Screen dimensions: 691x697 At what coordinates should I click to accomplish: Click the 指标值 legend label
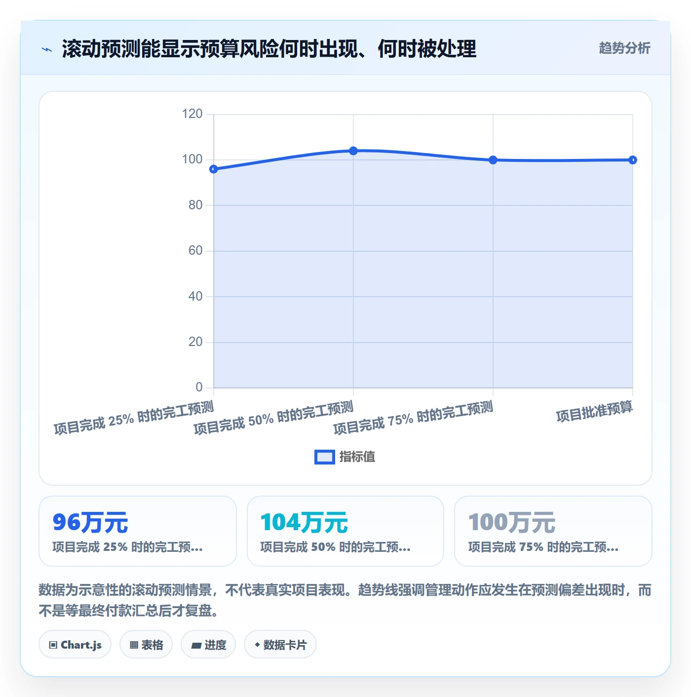tap(357, 457)
